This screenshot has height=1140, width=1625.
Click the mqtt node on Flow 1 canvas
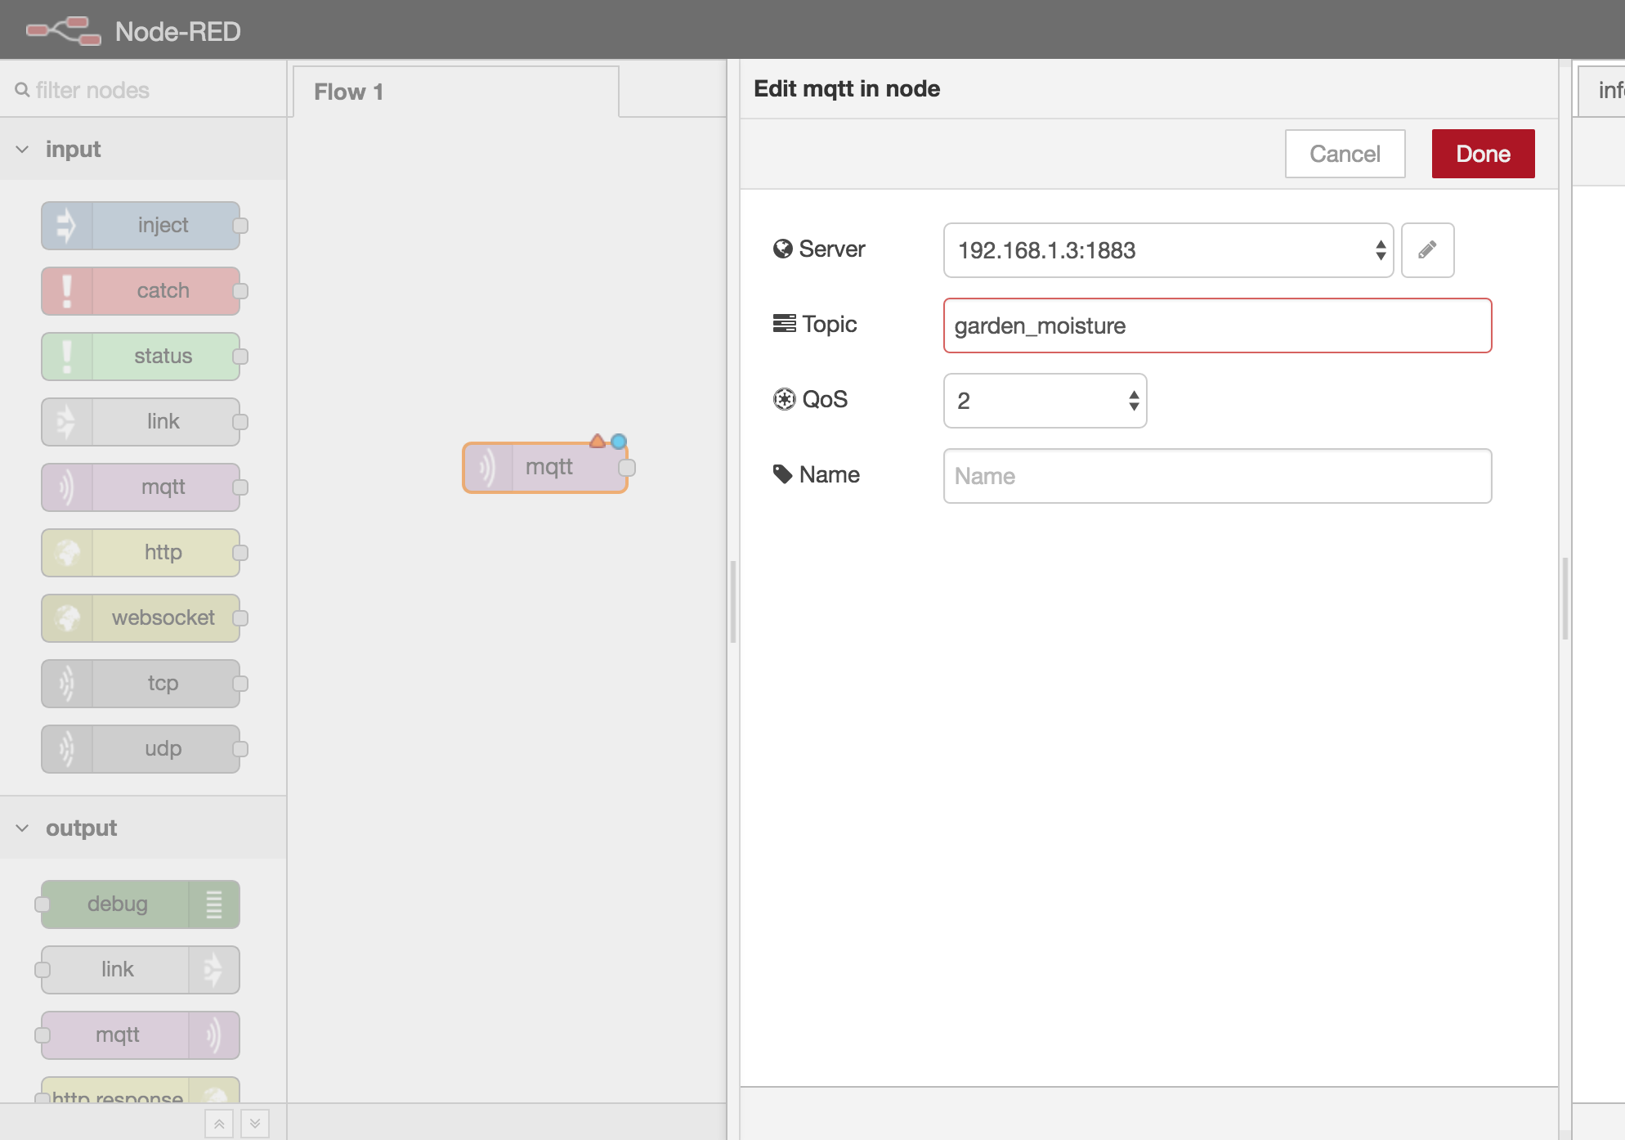tap(545, 468)
